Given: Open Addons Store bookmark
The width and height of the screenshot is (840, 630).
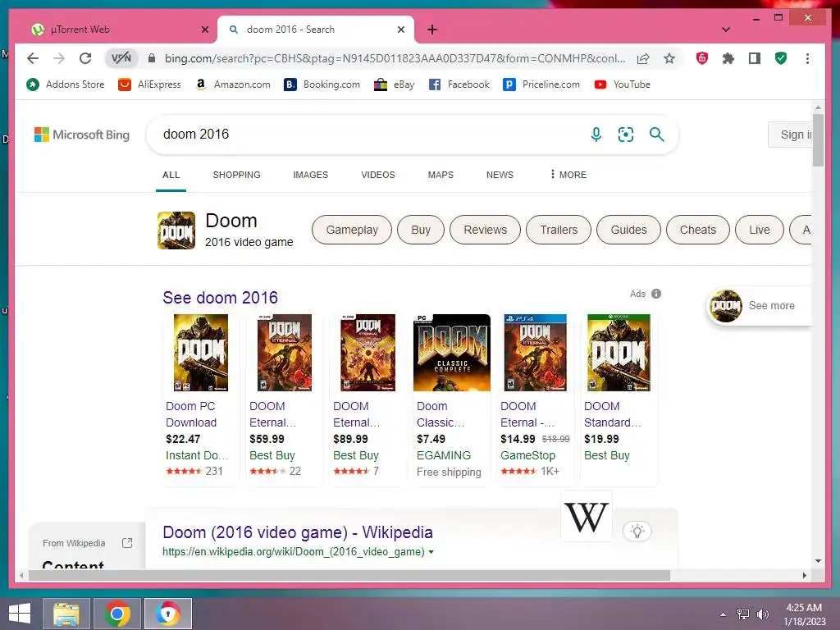Looking at the screenshot, I should tap(66, 84).
